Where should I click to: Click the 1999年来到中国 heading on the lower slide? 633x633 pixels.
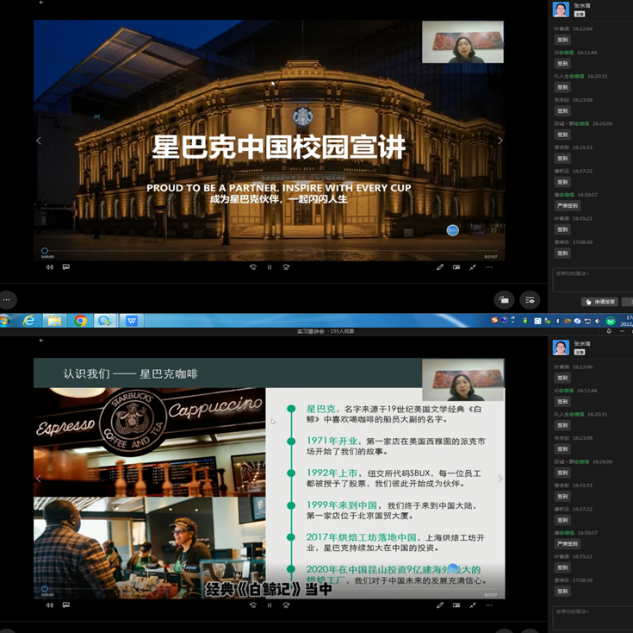(342, 505)
